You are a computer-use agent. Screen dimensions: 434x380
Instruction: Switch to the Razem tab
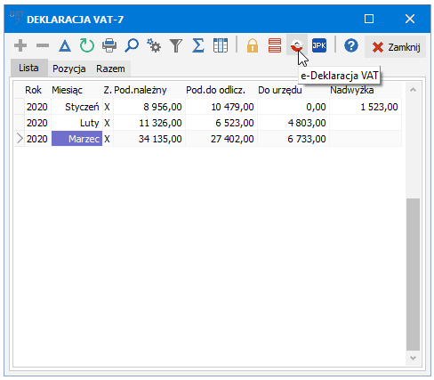pos(110,69)
